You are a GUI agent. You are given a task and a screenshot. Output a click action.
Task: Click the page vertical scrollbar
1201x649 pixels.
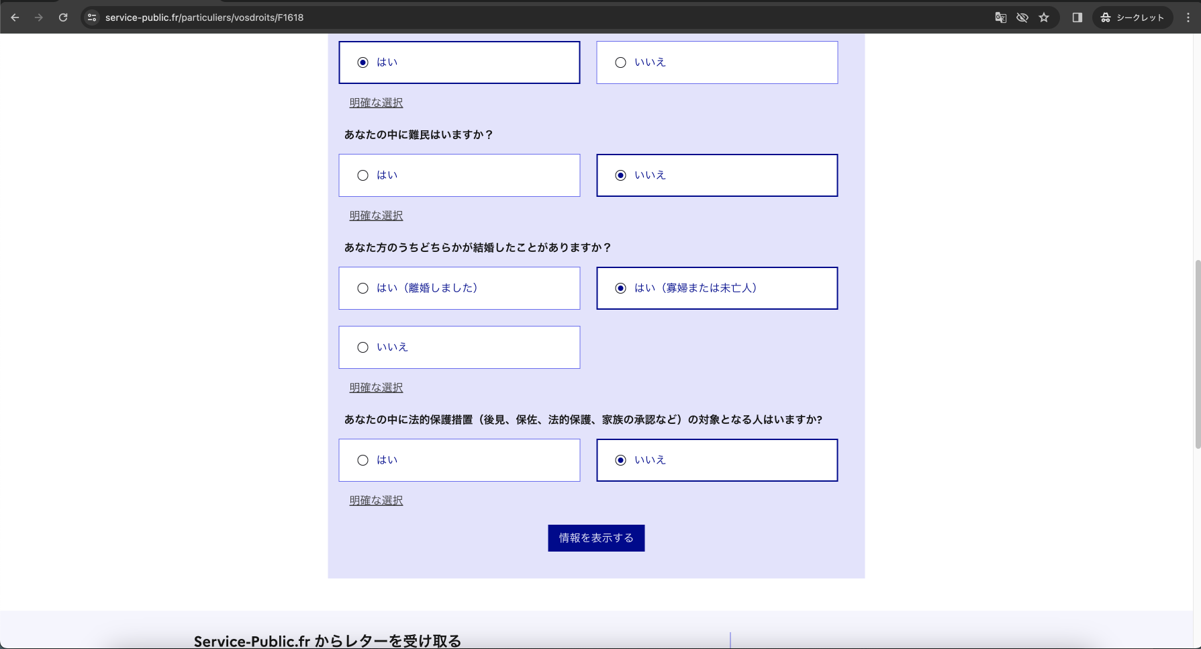pos(1197,354)
